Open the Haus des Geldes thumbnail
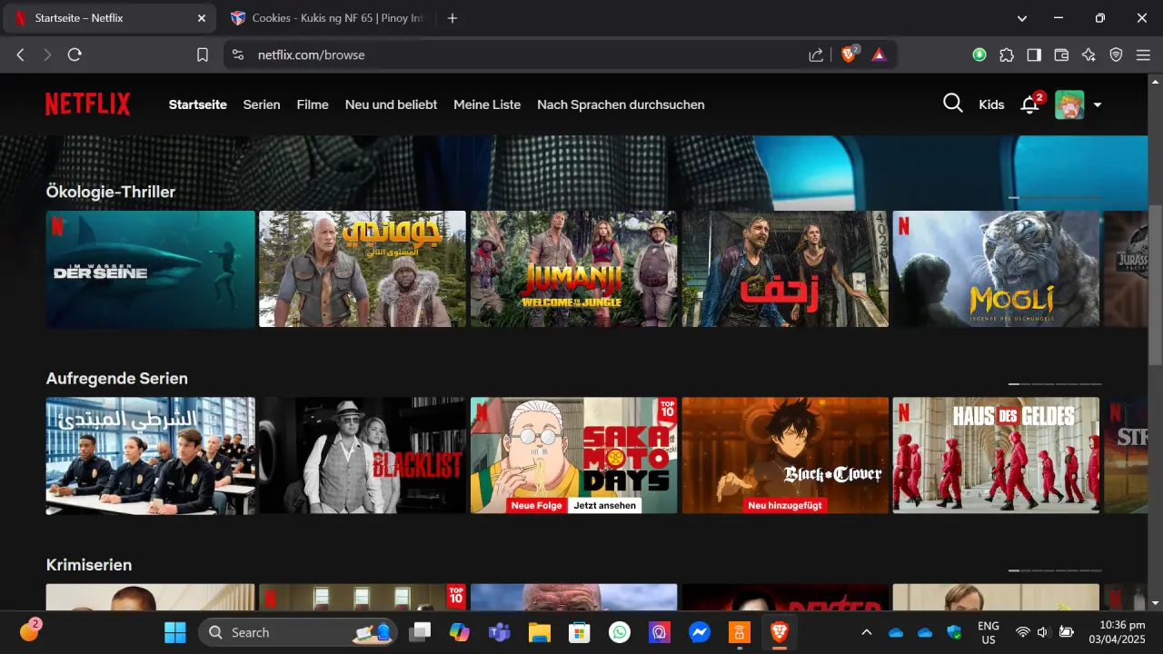This screenshot has height=654, width=1163. [996, 455]
